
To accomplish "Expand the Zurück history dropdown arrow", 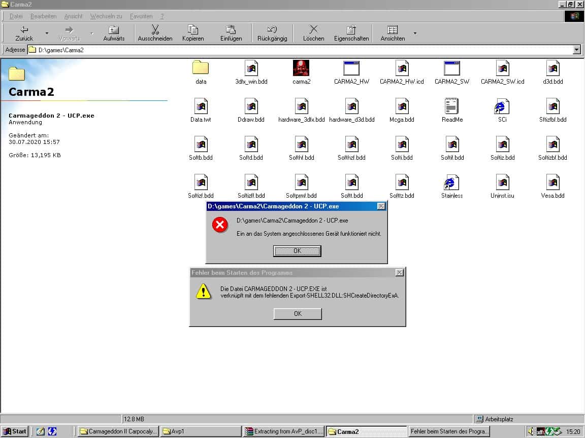I will [47, 33].
